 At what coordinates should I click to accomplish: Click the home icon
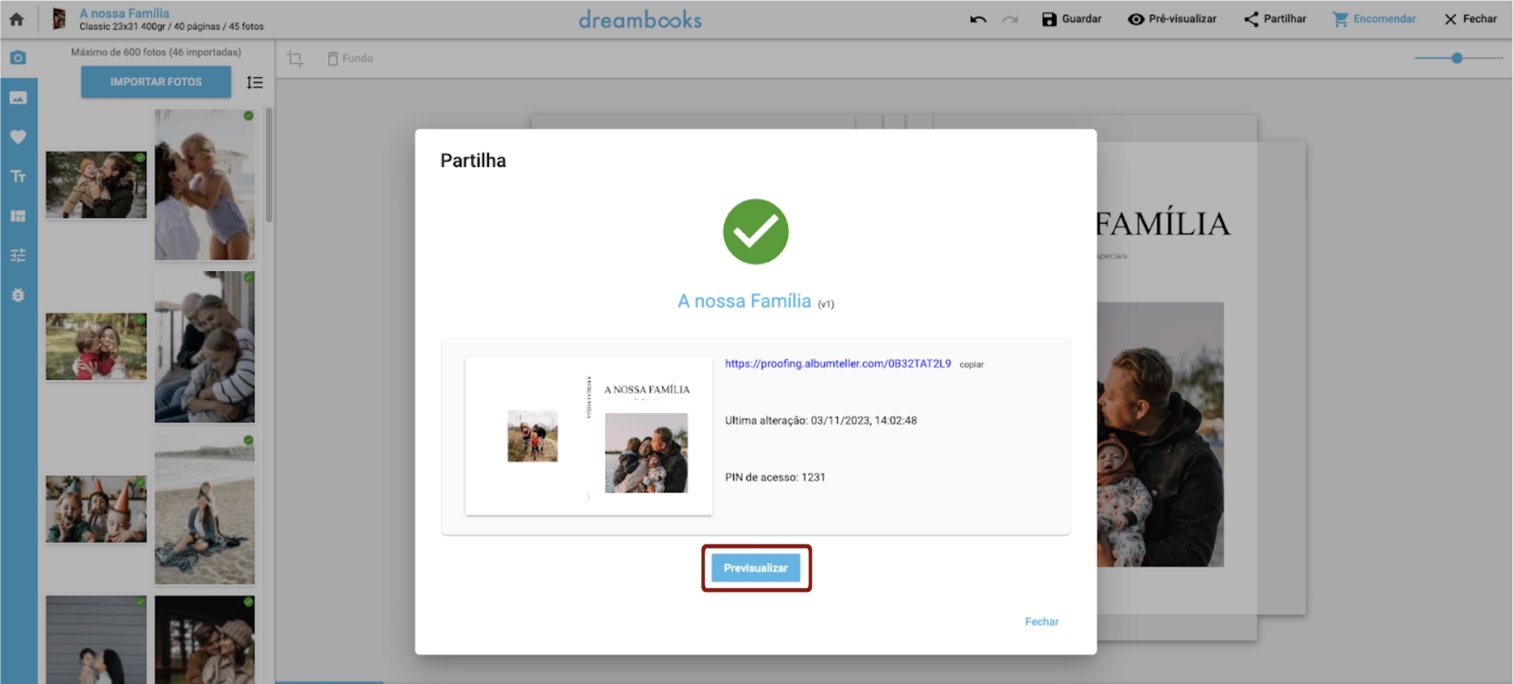click(x=17, y=20)
